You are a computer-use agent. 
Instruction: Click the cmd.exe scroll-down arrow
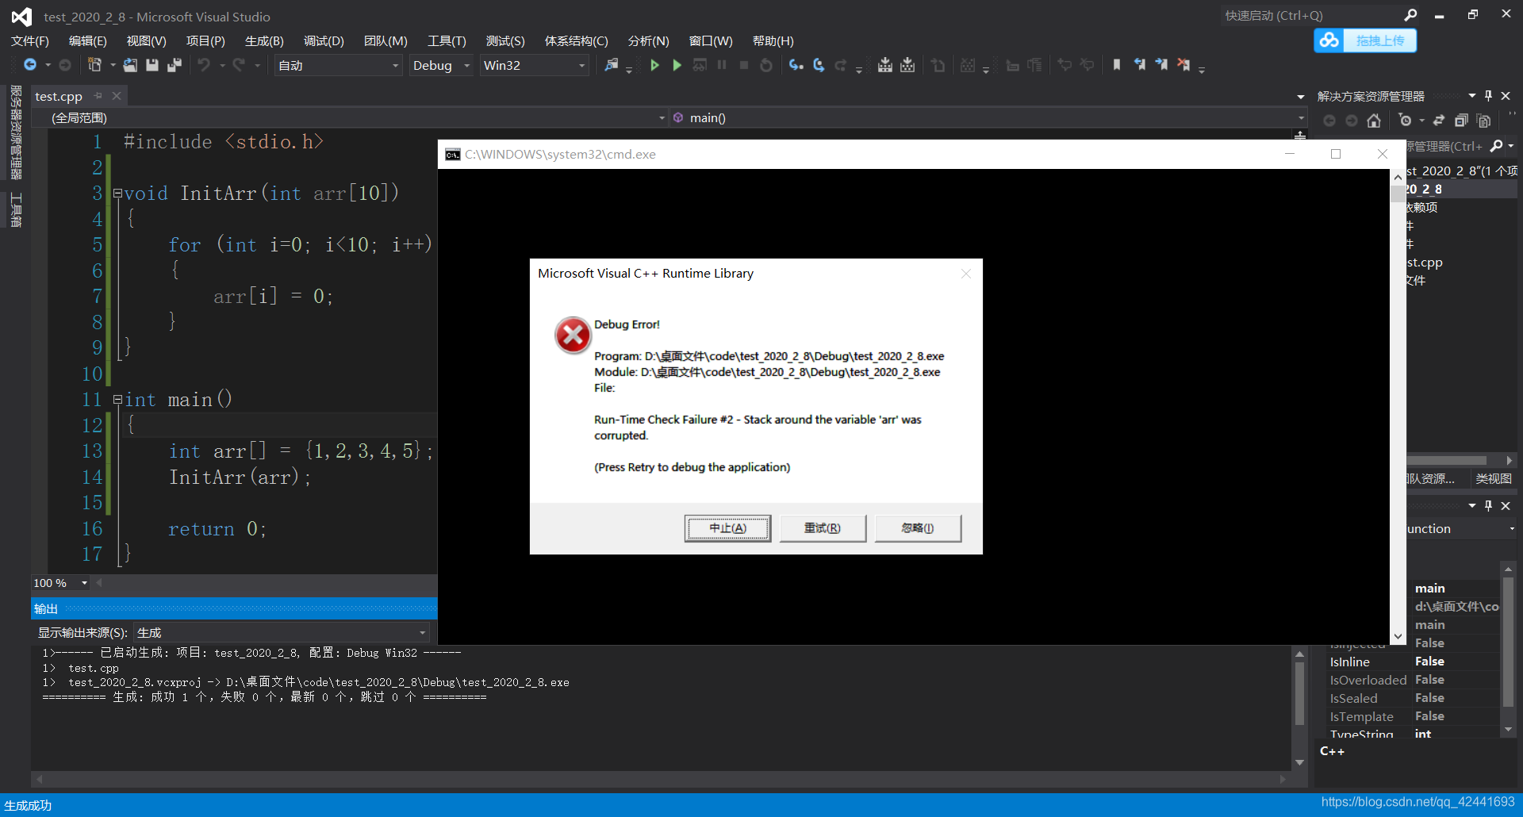pos(1398,636)
